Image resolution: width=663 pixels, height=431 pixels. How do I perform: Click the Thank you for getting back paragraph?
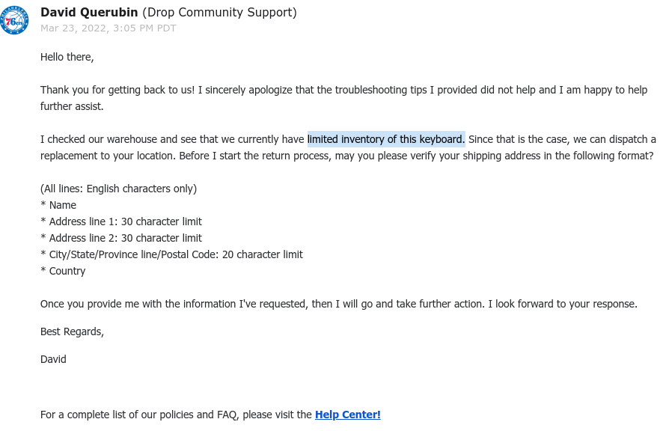(x=343, y=98)
